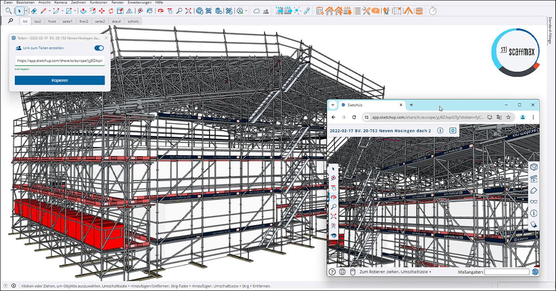Switch to the seite1 scene tab
Screen dimensions: 556x291
click(68, 21)
